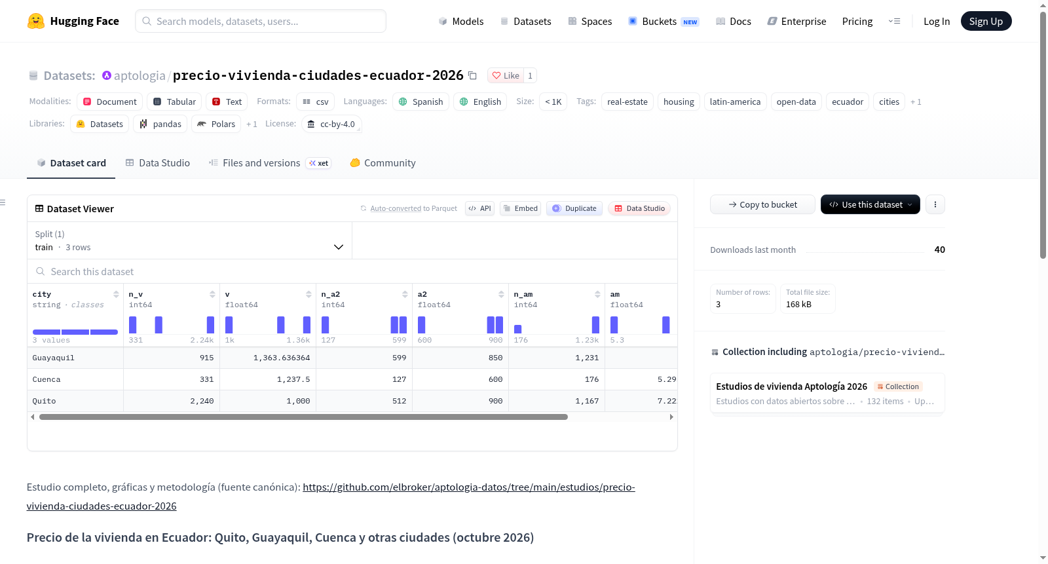1048x564 pixels.
Task: Click the page vertical scrollbar thumb
Action: click(x=1043, y=134)
